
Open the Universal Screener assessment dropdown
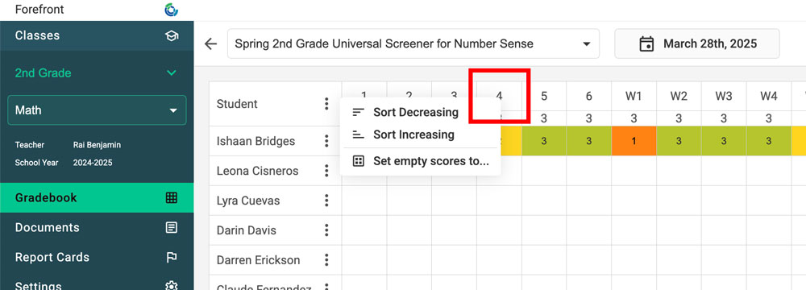(x=413, y=43)
